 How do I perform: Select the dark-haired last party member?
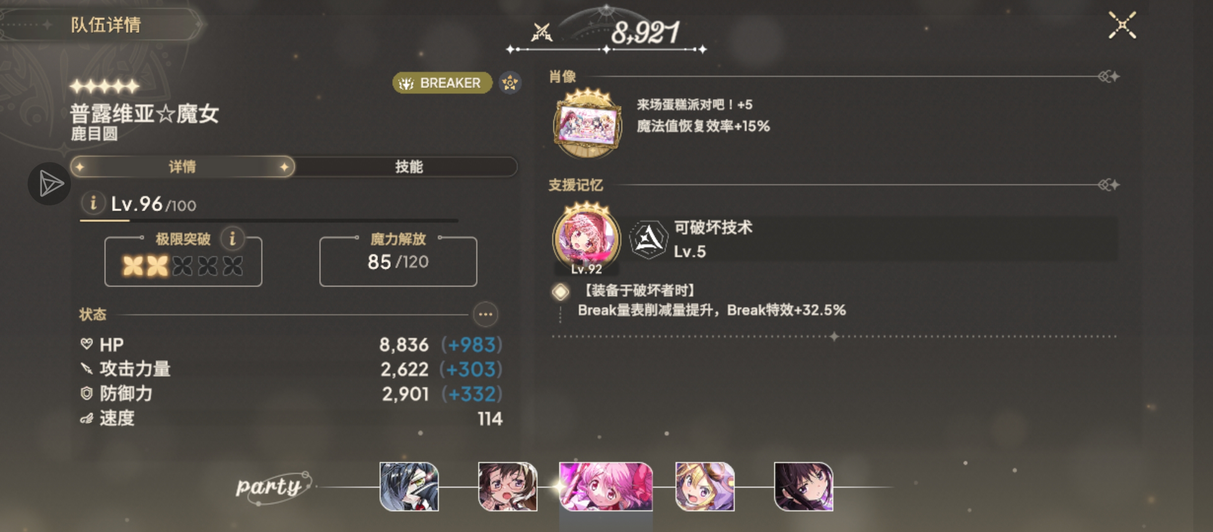803,486
